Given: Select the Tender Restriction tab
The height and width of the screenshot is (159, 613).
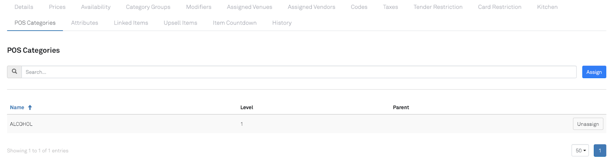Looking at the screenshot, I should (x=438, y=7).
